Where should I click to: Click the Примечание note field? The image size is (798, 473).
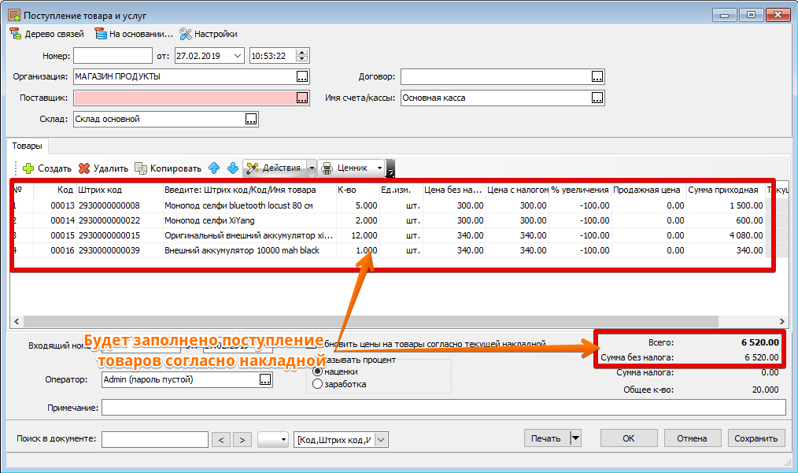[444, 408]
